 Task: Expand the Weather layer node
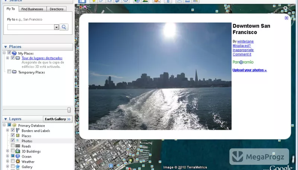(x=7, y=161)
